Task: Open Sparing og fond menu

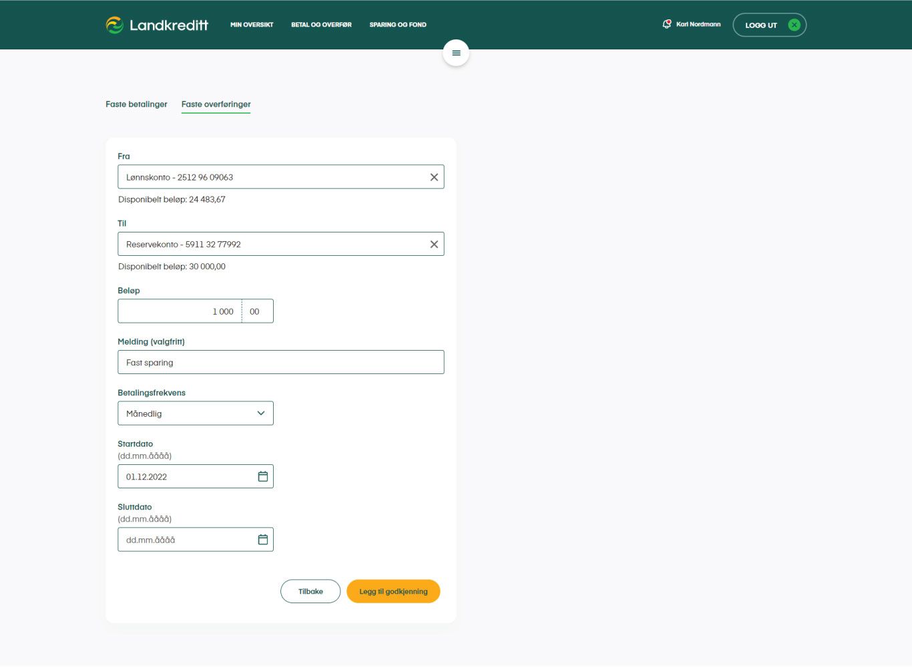Action: pyautogui.click(x=398, y=25)
